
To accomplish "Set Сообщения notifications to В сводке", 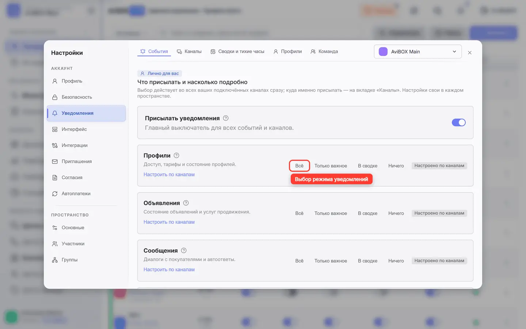I will [368, 261].
